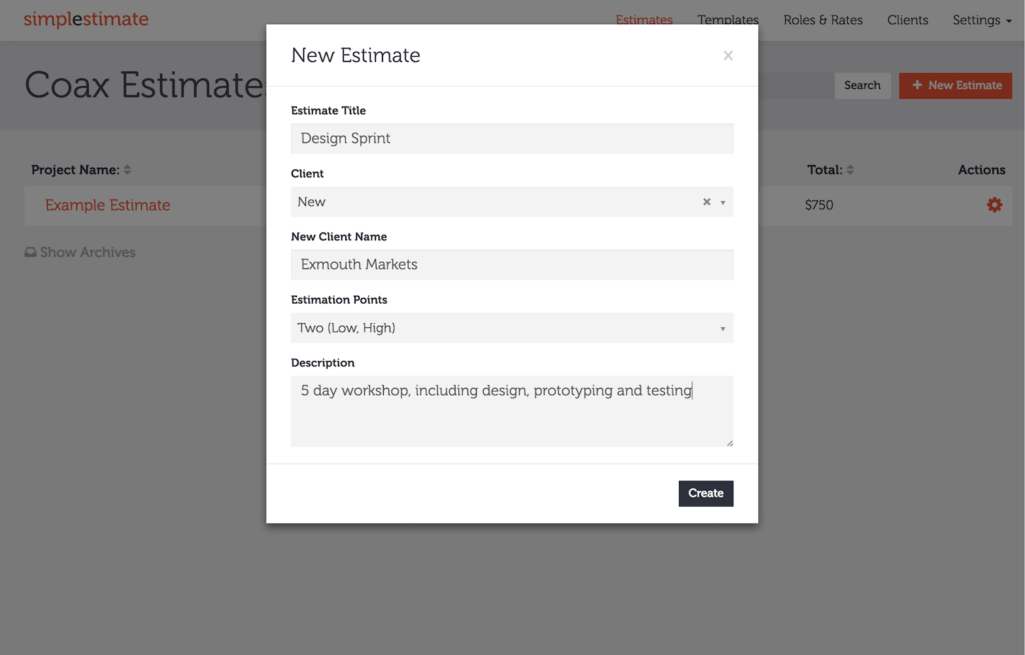Click the Show Archives inbox icon
The height and width of the screenshot is (655, 1025).
point(31,253)
